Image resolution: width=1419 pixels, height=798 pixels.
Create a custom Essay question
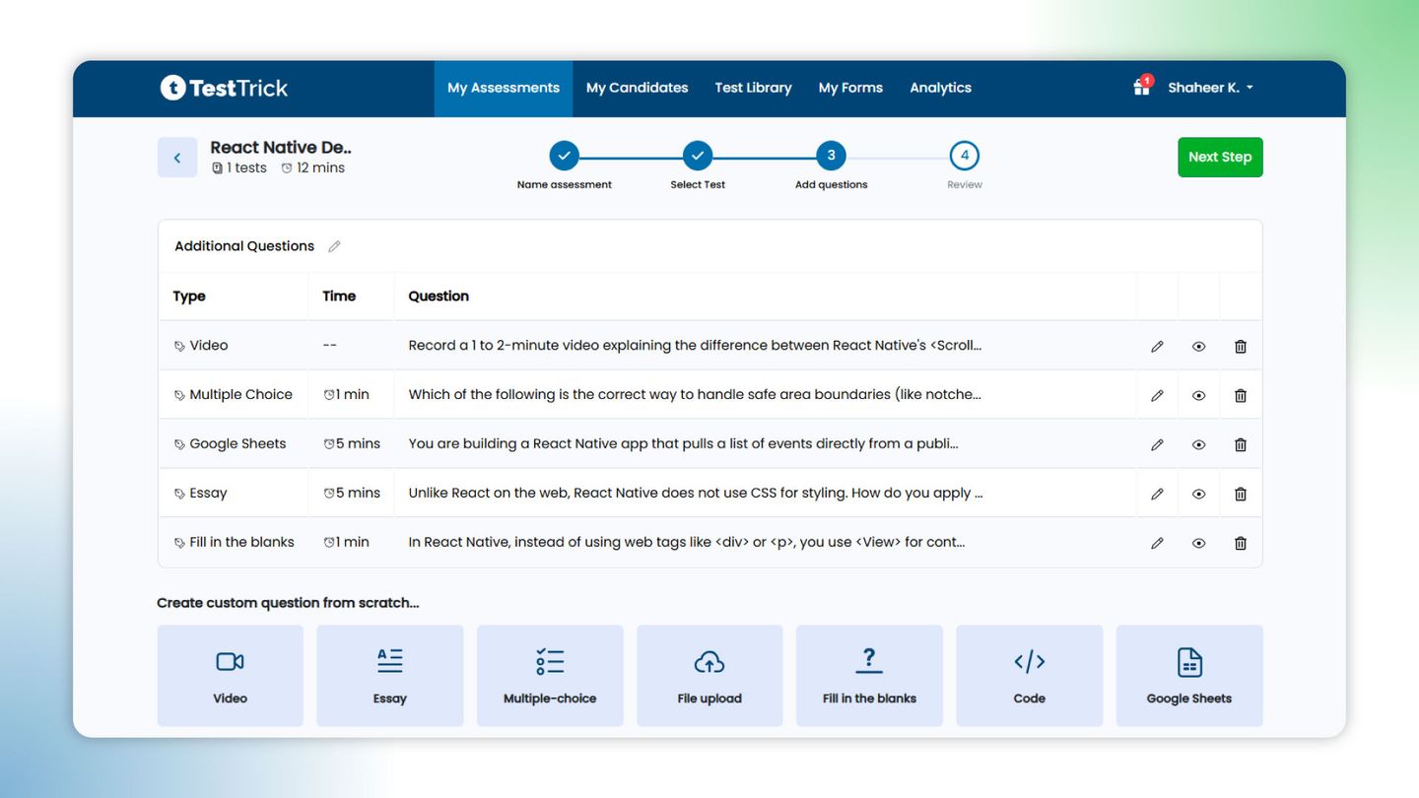(x=390, y=676)
